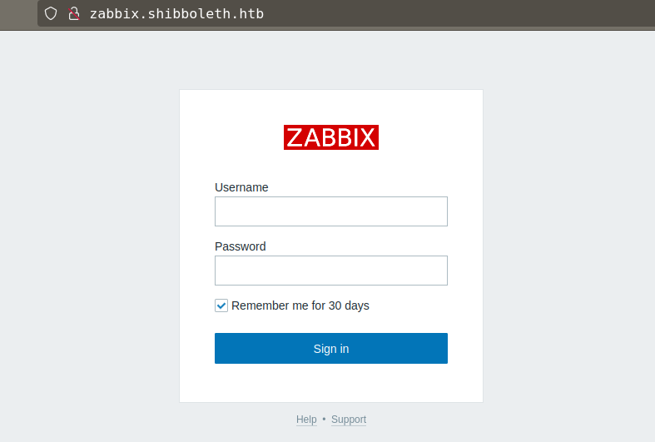Screen dimensions: 655x442
Task: Click empty address bar space right of URL
Action: coord(458,13)
